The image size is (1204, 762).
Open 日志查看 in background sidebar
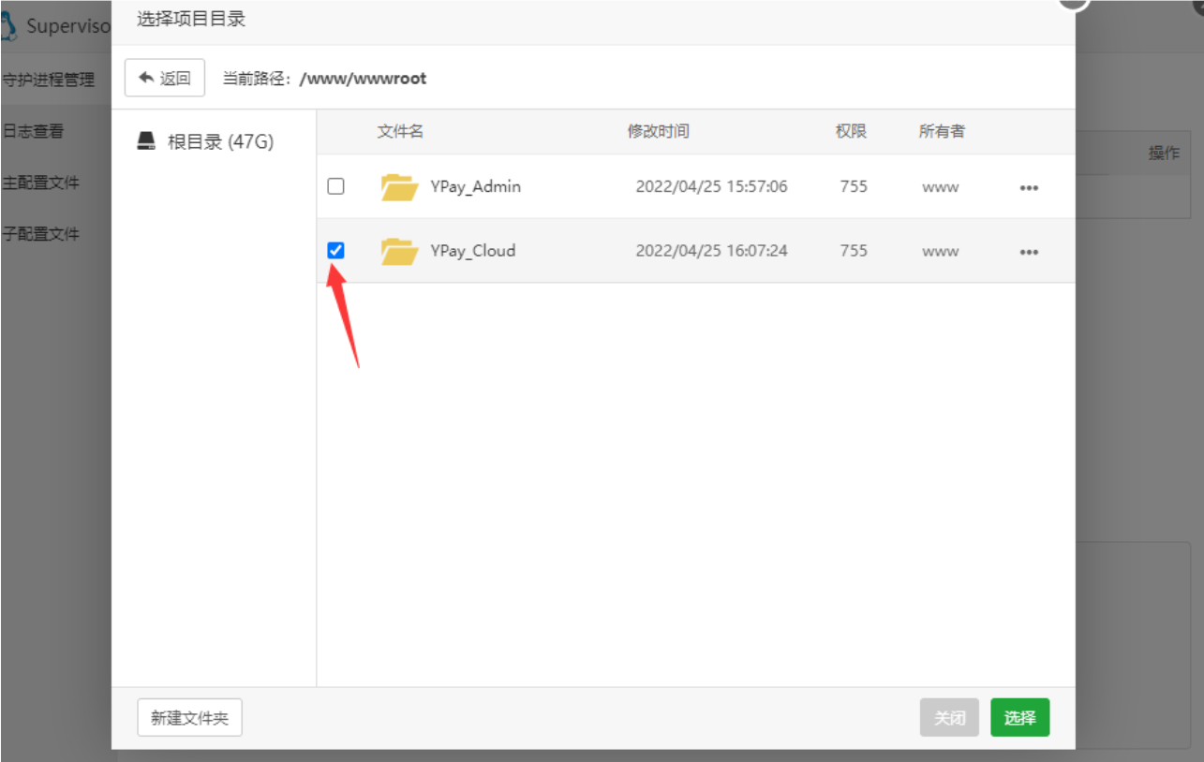[33, 131]
